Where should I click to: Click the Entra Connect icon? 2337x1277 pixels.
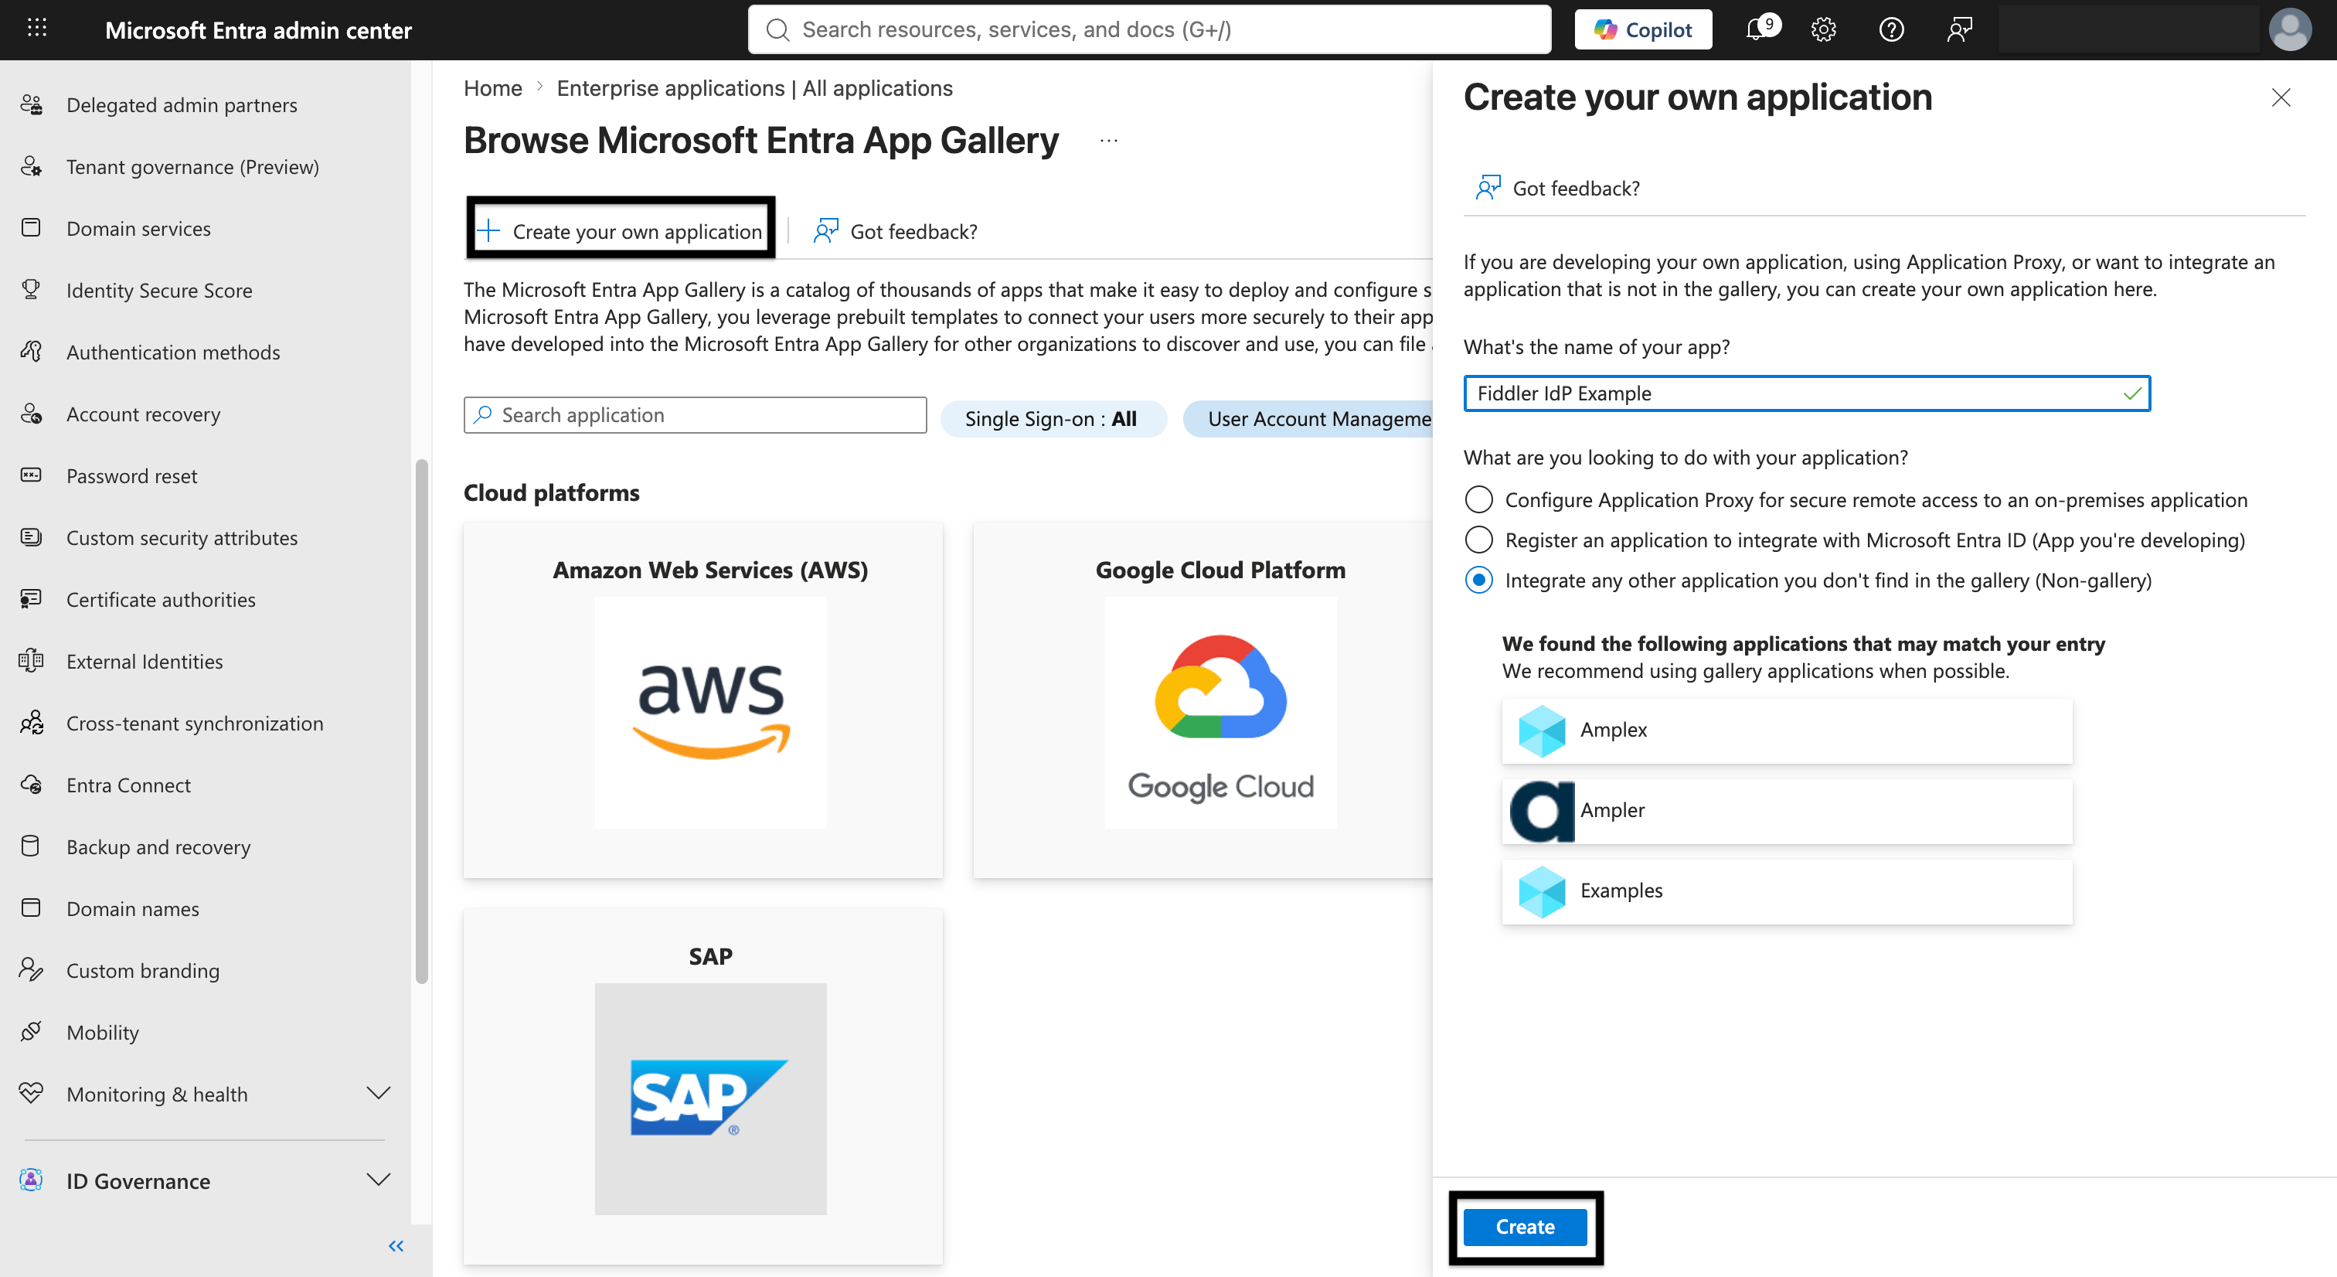(32, 784)
